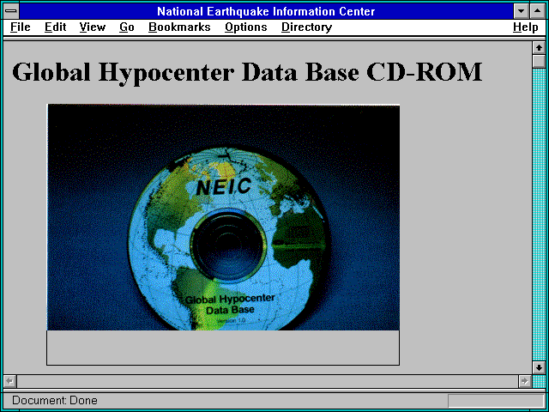Image resolution: width=549 pixels, height=412 pixels.
Task: Click the horizontal scrollbar right arrow
Action: tap(524, 381)
